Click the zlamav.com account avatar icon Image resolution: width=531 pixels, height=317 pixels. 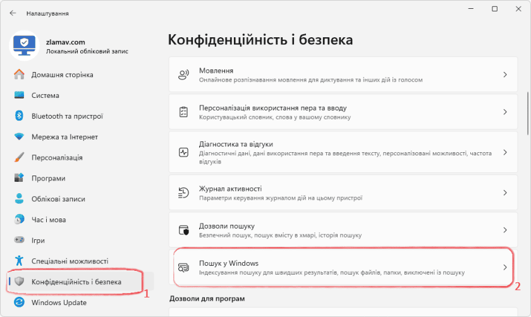point(24,45)
